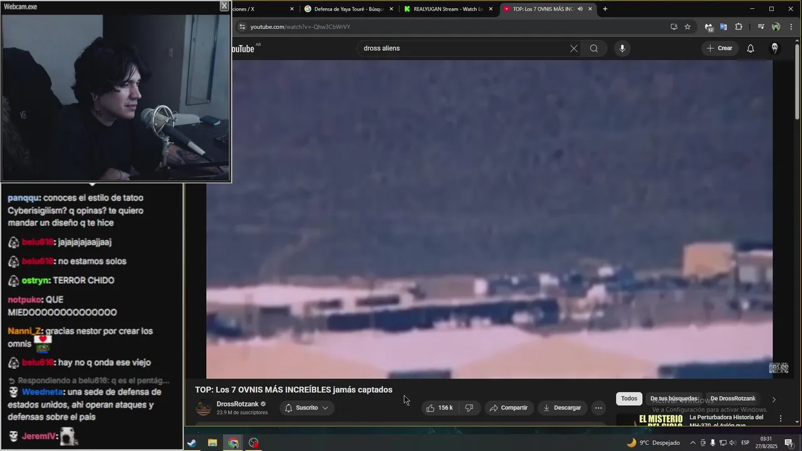
Task: Select the De tus búsquedas chip
Action: pos(674,398)
